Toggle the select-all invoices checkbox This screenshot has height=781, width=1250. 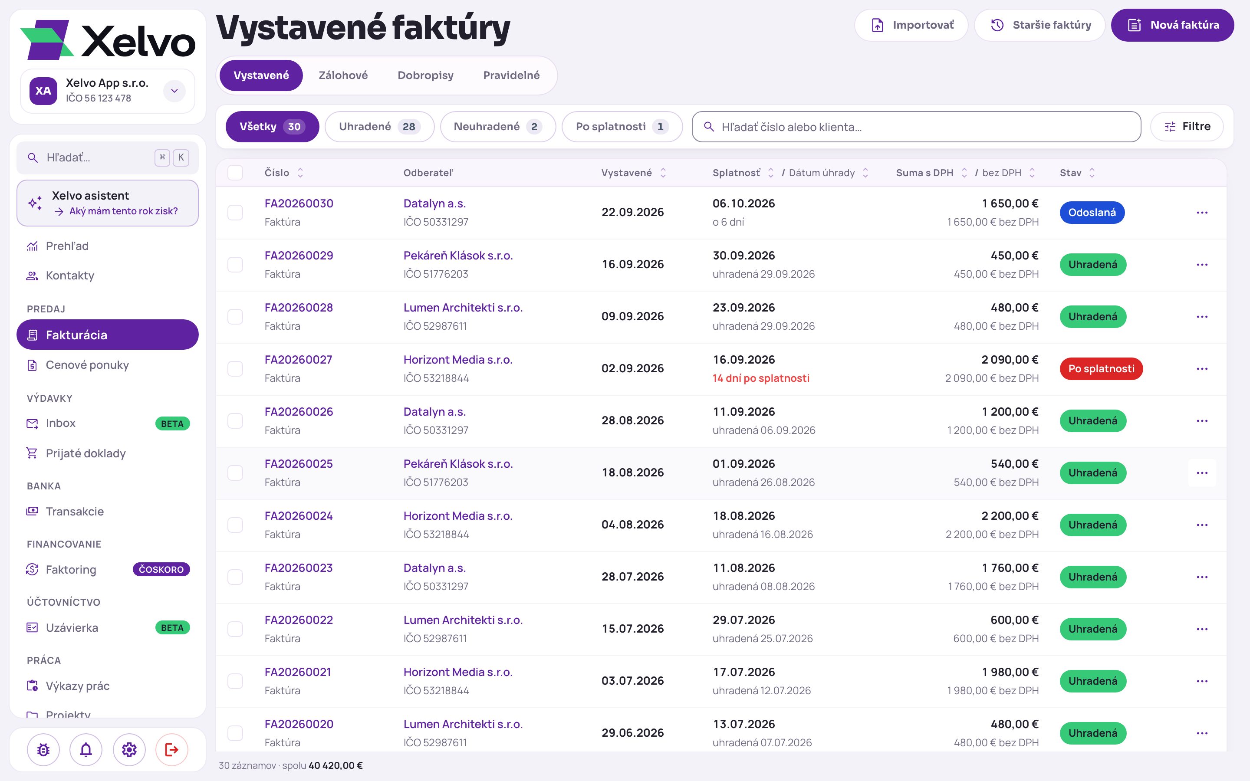click(x=236, y=173)
